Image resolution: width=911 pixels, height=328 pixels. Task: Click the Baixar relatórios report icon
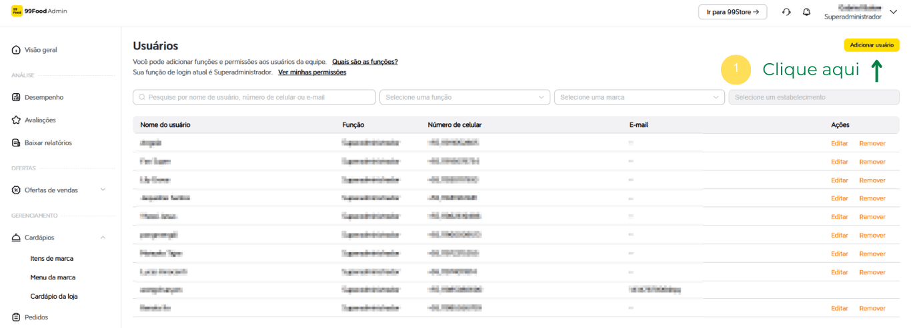tap(16, 143)
